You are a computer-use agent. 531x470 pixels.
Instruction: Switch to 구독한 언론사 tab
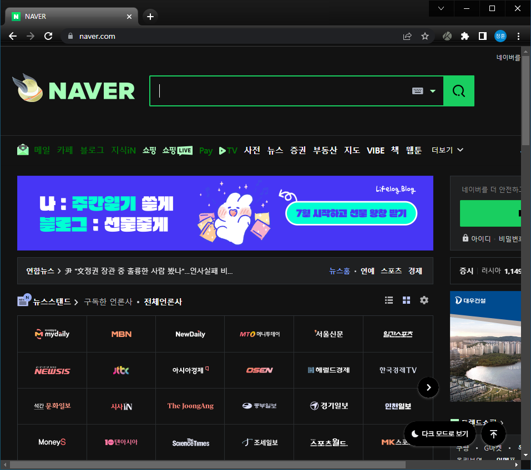point(108,302)
